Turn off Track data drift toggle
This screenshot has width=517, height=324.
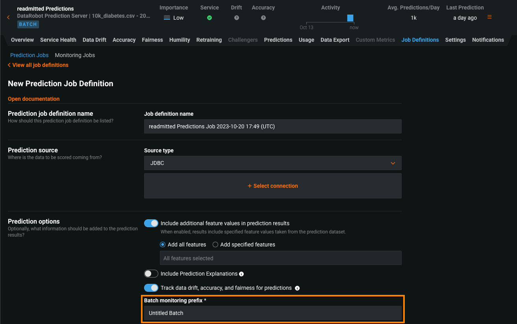click(151, 288)
